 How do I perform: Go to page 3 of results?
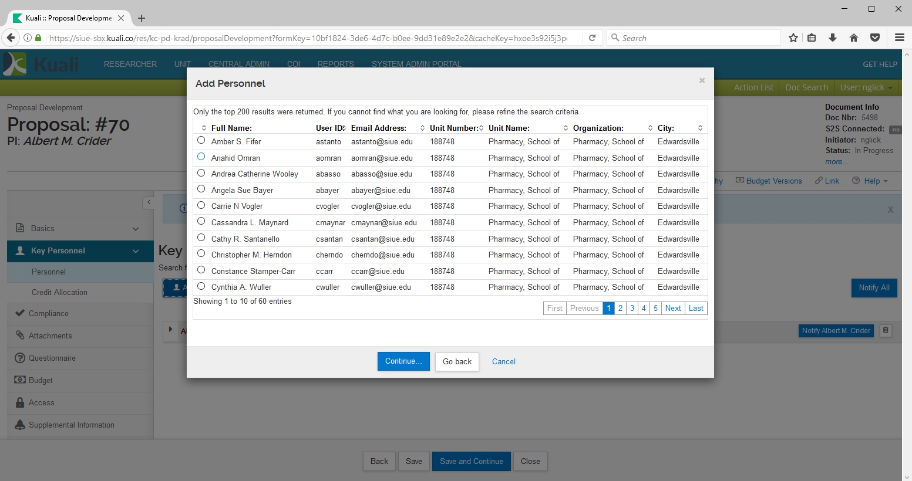(632, 309)
